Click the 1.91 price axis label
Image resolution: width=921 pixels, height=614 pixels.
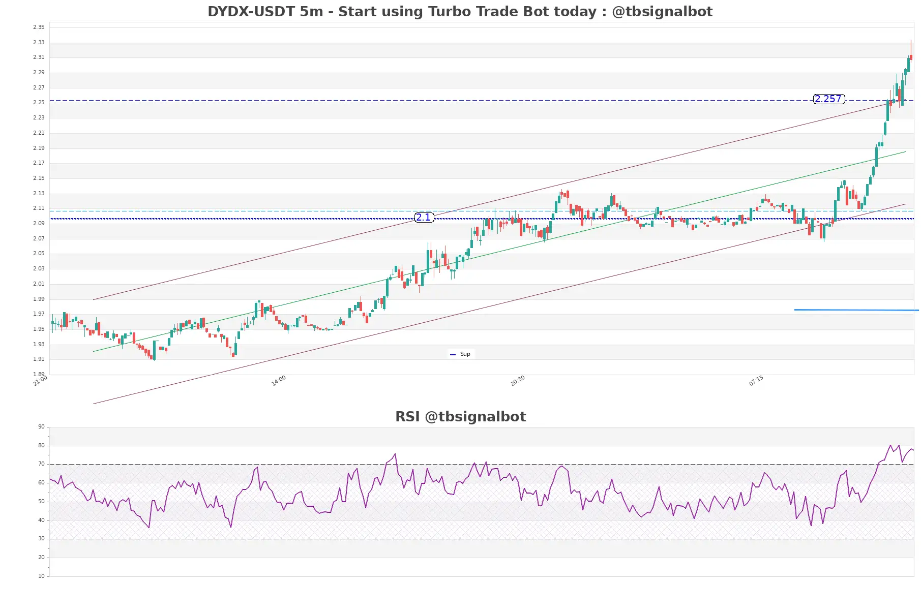click(x=39, y=359)
